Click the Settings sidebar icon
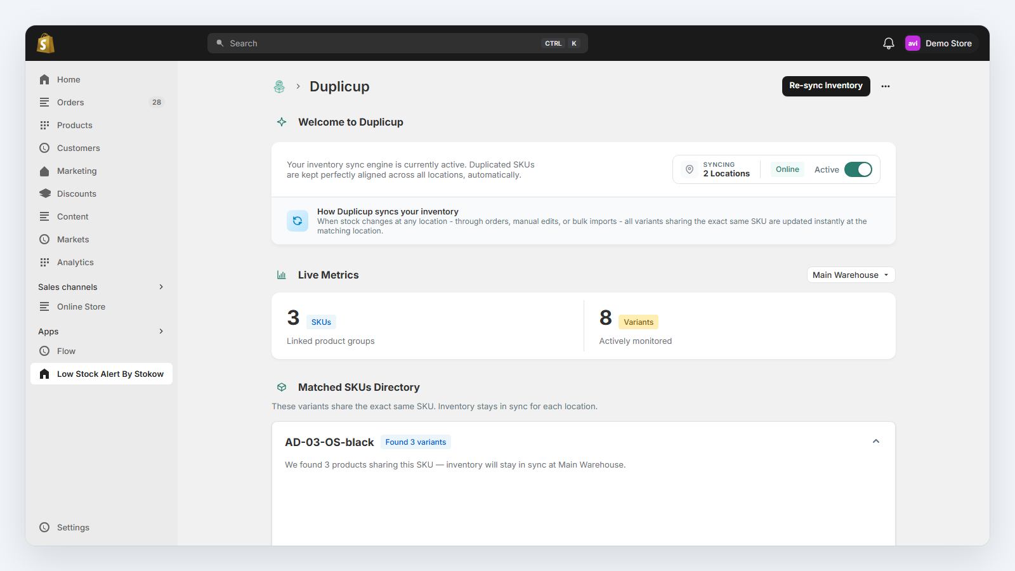The image size is (1015, 571). point(44,527)
